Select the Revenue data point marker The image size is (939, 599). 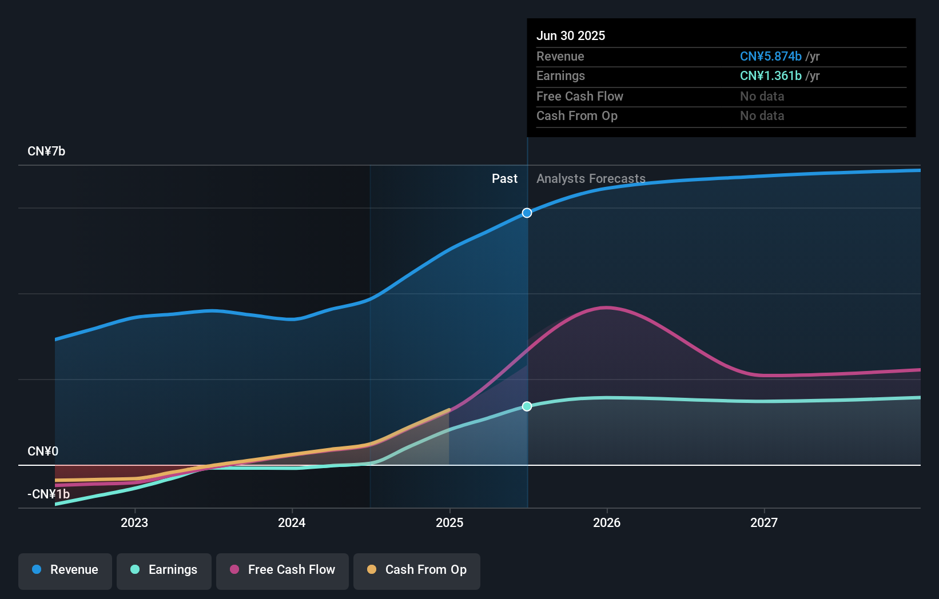(527, 213)
